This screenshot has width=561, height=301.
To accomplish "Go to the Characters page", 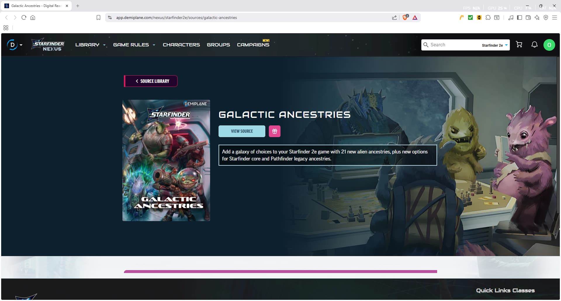I will pos(181,45).
